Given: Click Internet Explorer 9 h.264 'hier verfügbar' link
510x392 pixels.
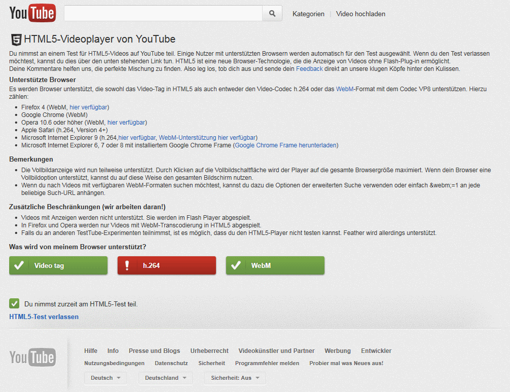Looking at the screenshot, I should [137, 138].
